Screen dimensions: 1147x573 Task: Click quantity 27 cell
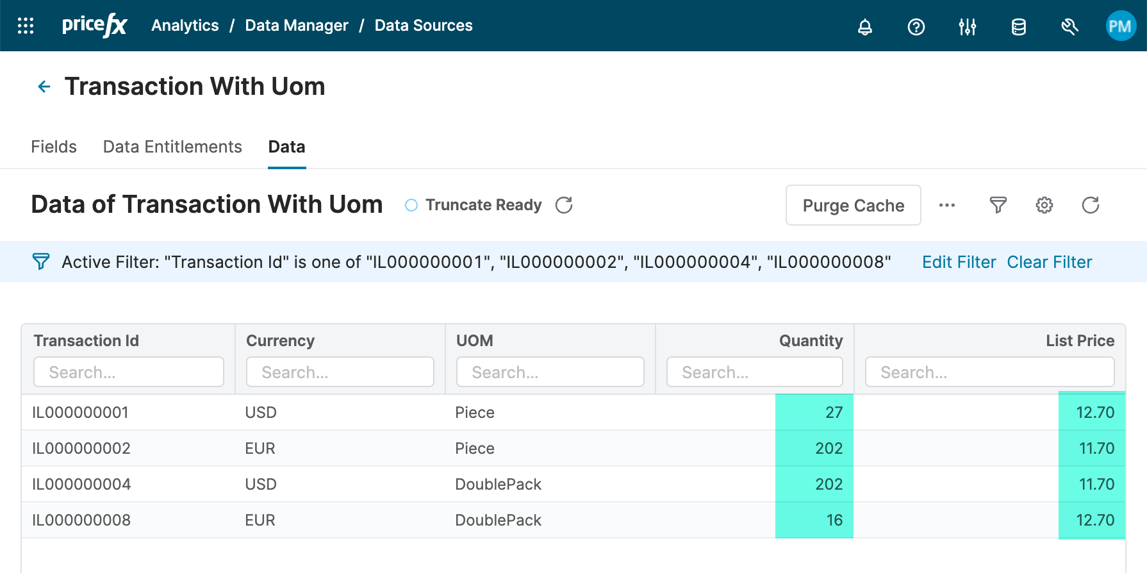coord(834,412)
